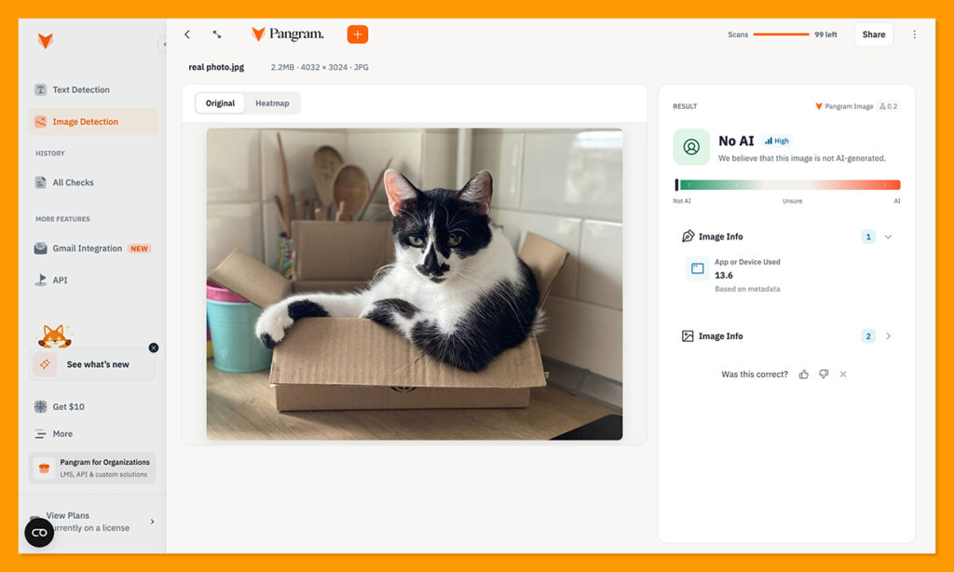Click the 0.2 version badge
The height and width of the screenshot is (572, 954).
click(889, 106)
